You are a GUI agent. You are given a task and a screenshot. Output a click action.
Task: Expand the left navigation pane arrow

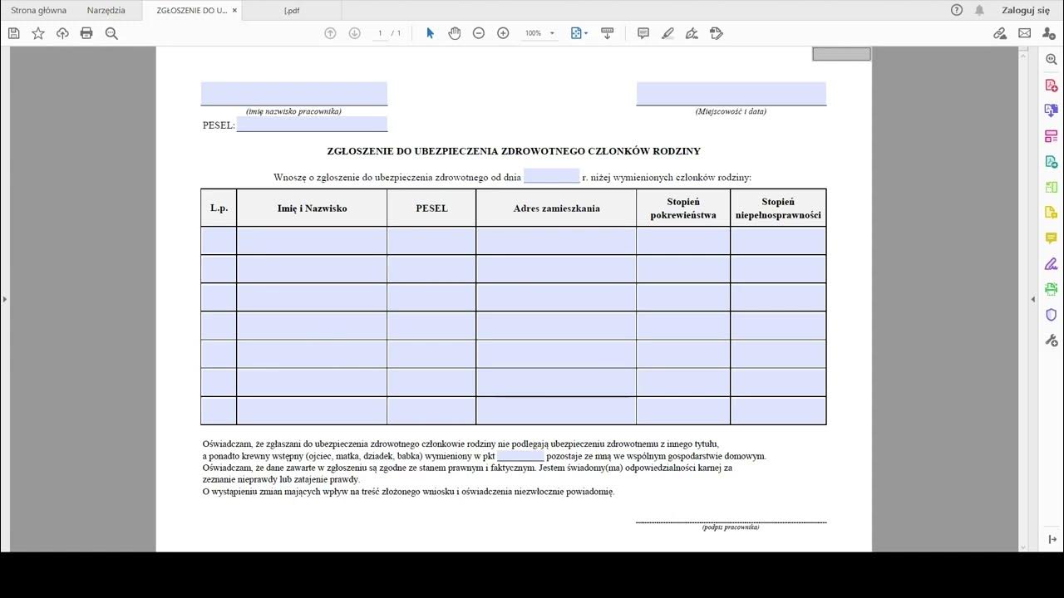pos(4,299)
